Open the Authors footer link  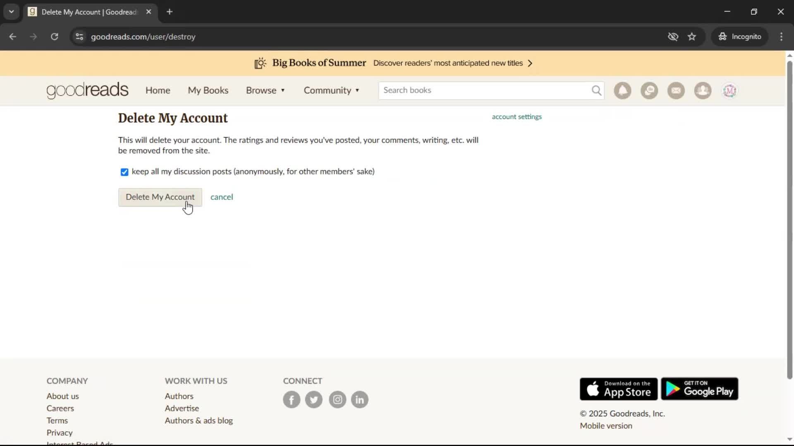click(179, 396)
